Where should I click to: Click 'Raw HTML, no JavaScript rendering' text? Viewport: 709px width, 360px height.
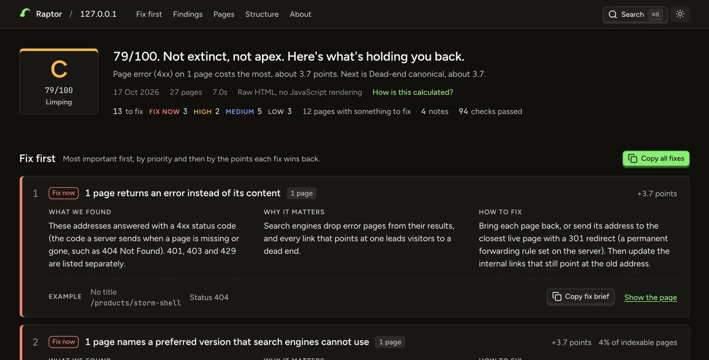(300, 92)
